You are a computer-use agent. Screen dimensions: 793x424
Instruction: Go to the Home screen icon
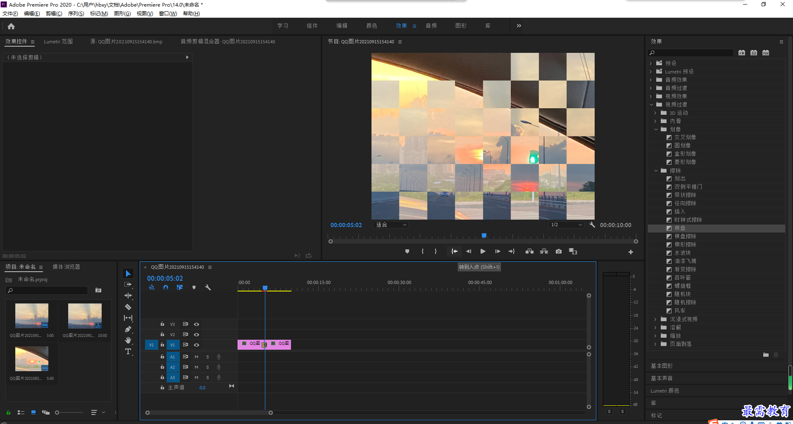click(11, 26)
